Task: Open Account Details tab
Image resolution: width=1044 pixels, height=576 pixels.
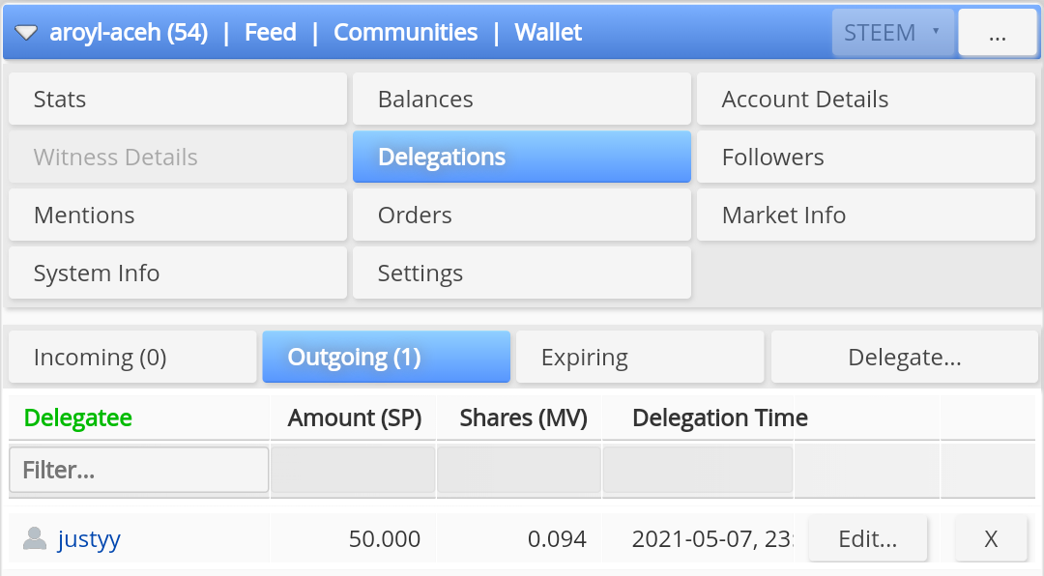Action: pyautogui.click(x=865, y=100)
